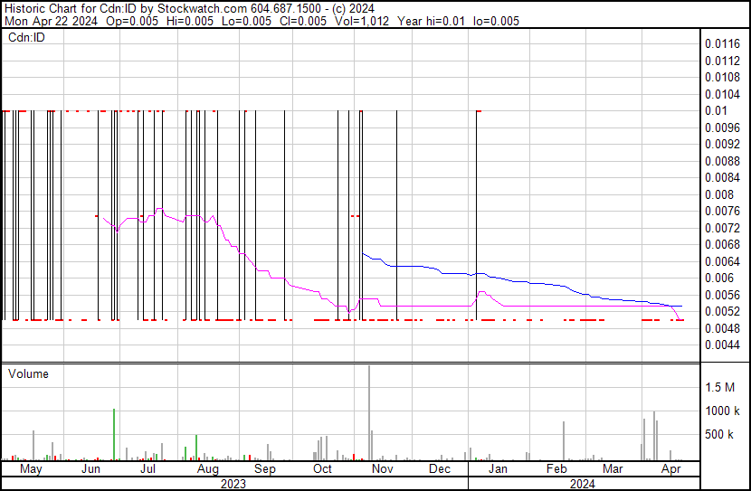The height and width of the screenshot is (491, 751).
Task: Select the Apr month label on timeline
Action: coord(671,469)
